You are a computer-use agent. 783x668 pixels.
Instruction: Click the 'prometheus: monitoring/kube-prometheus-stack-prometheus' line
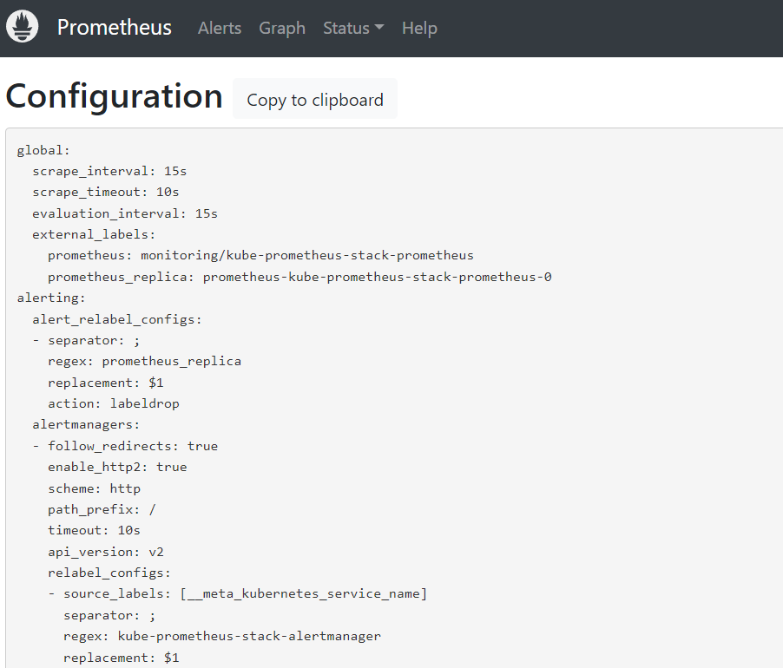[x=260, y=255]
